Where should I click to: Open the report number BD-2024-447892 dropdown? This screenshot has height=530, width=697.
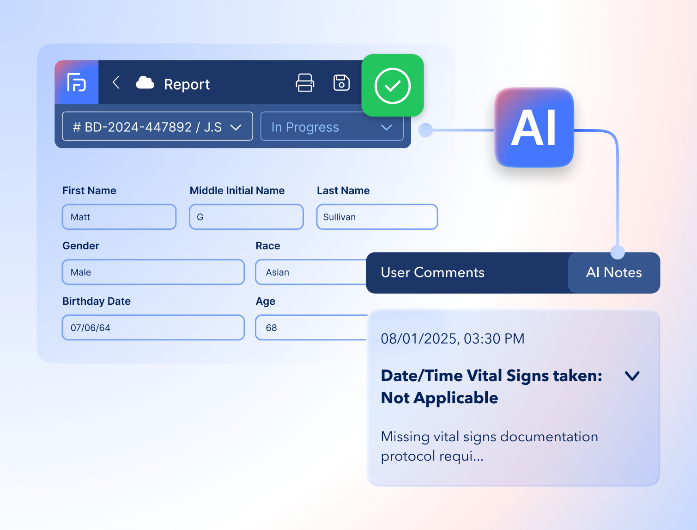pyautogui.click(x=158, y=126)
